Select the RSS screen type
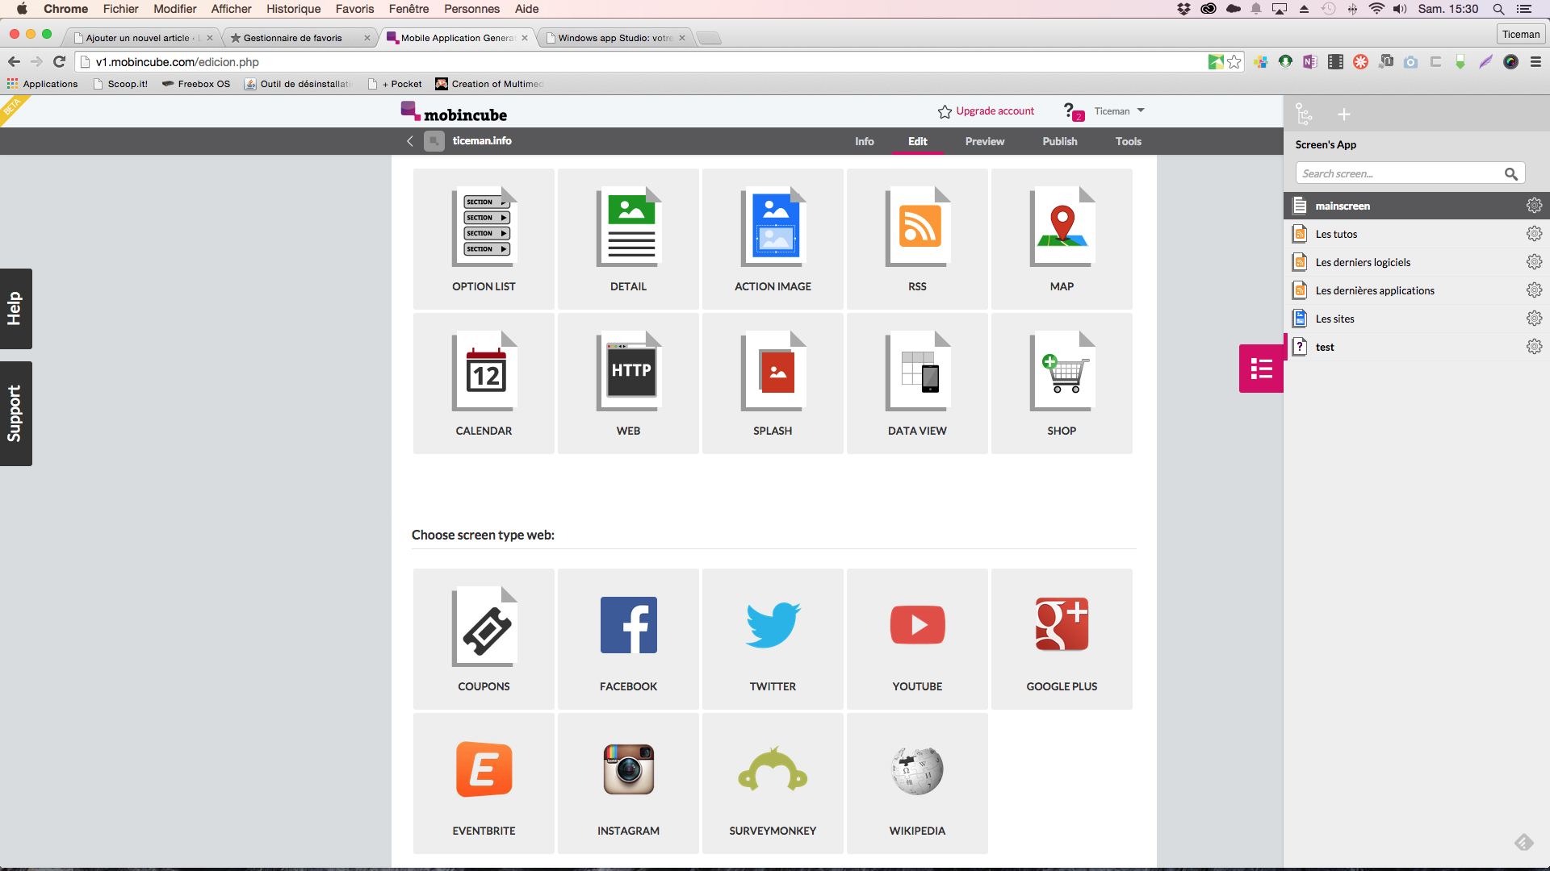 click(917, 239)
